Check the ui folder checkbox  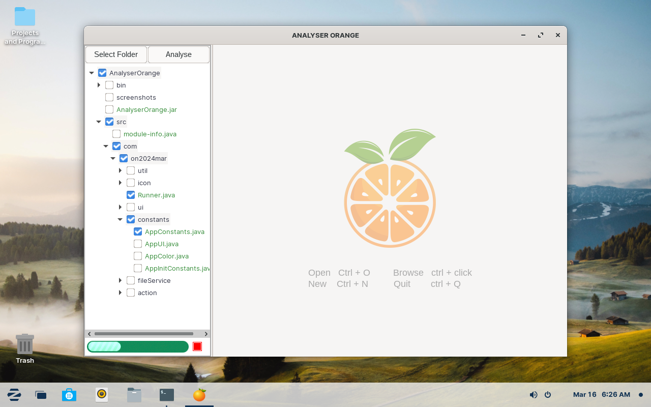point(131,207)
